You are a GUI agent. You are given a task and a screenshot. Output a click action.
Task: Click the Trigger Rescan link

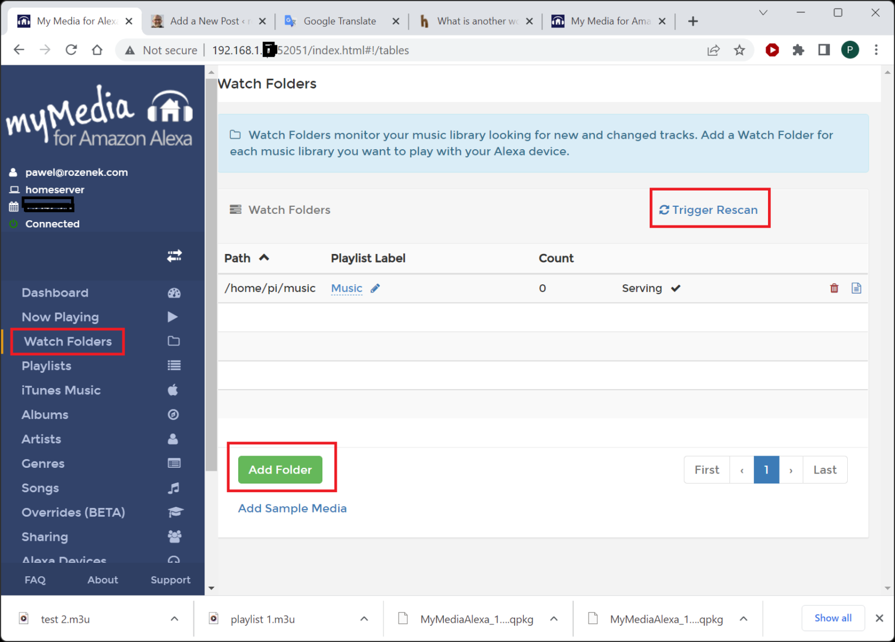(x=709, y=210)
